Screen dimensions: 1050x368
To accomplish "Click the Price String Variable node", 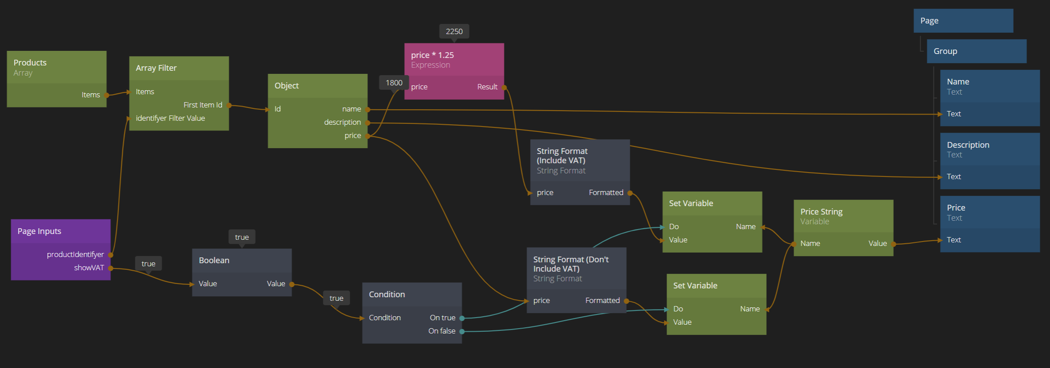I will (x=843, y=216).
